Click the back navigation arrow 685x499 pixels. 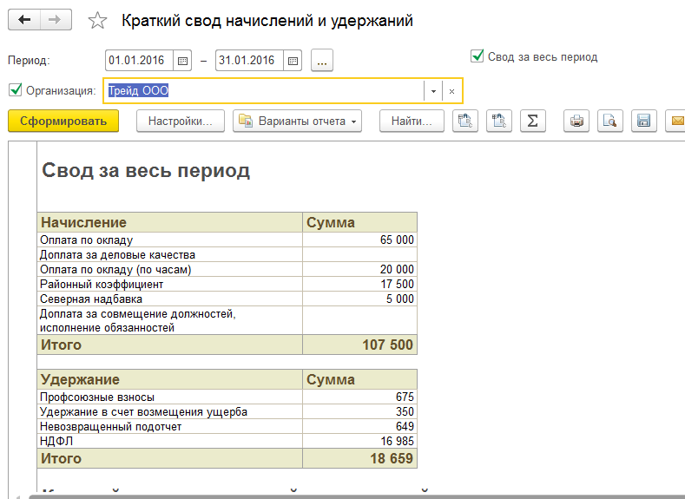(x=24, y=20)
